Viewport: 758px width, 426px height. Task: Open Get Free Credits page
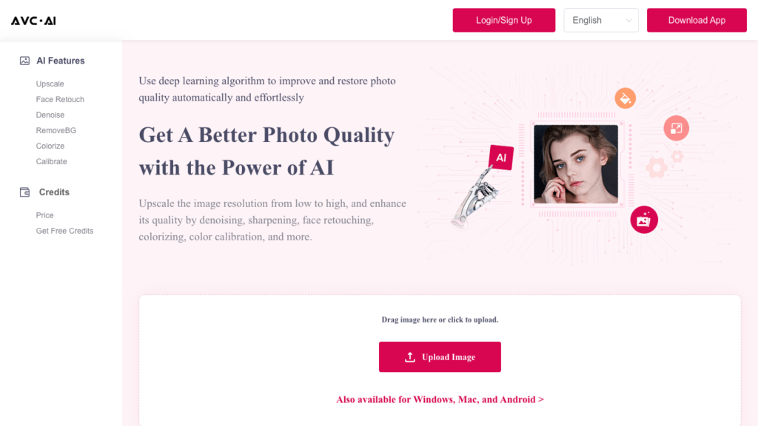click(65, 231)
